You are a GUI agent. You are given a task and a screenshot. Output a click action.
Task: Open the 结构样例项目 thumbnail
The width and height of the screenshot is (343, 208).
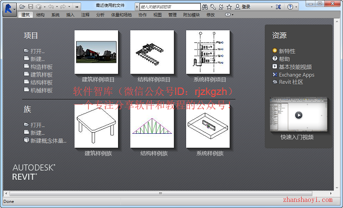pos(152,52)
